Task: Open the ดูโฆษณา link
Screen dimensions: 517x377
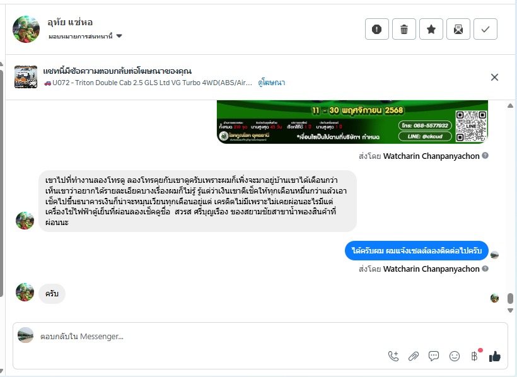Action: (271, 83)
